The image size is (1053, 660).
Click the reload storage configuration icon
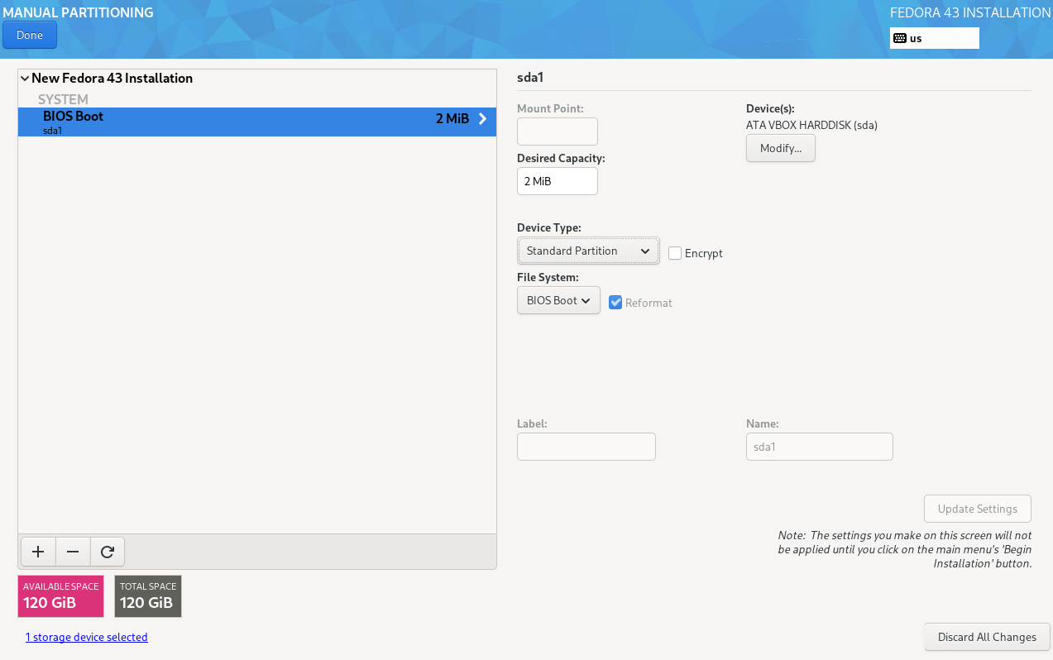107,552
